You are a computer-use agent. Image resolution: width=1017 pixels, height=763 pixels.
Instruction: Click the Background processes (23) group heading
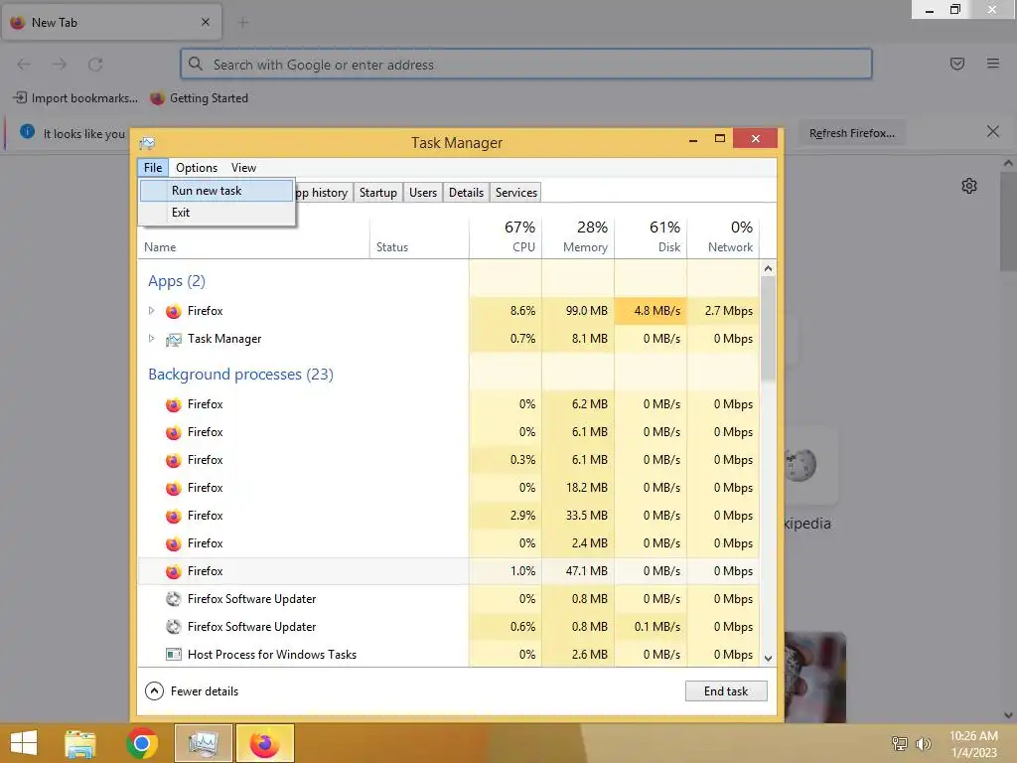point(240,375)
